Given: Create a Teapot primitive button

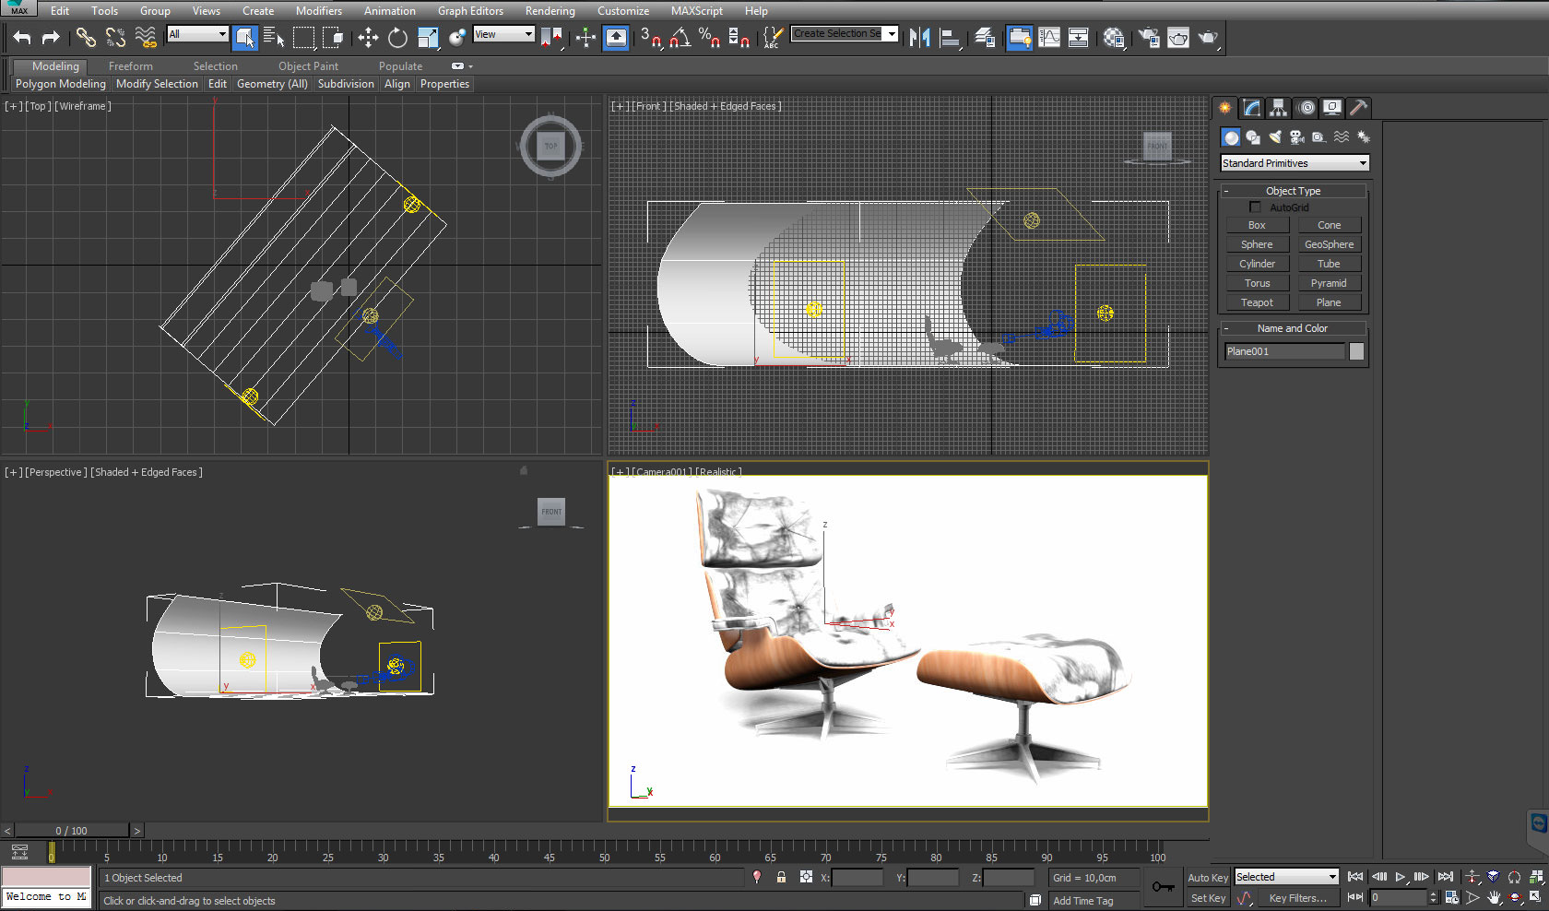Looking at the screenshot, I should [x=1257, y=302].
